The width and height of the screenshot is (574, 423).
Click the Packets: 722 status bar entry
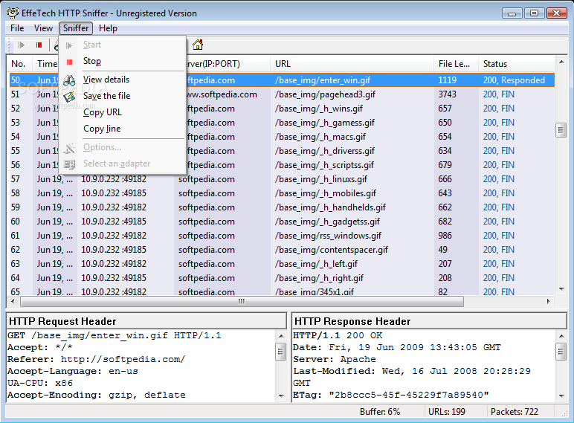(515, 412)
